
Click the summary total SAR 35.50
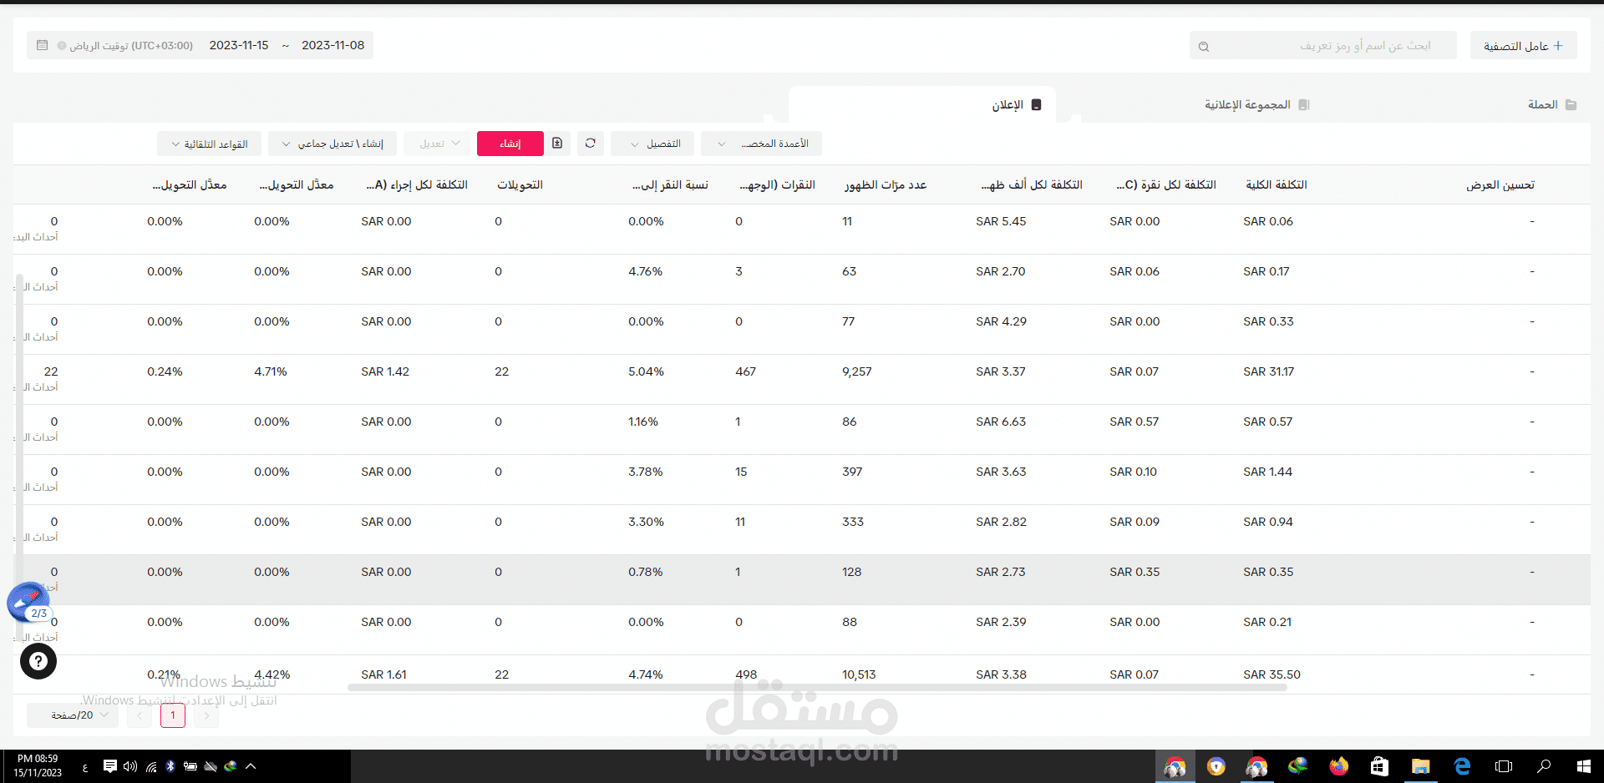[x=1272, y=674]
